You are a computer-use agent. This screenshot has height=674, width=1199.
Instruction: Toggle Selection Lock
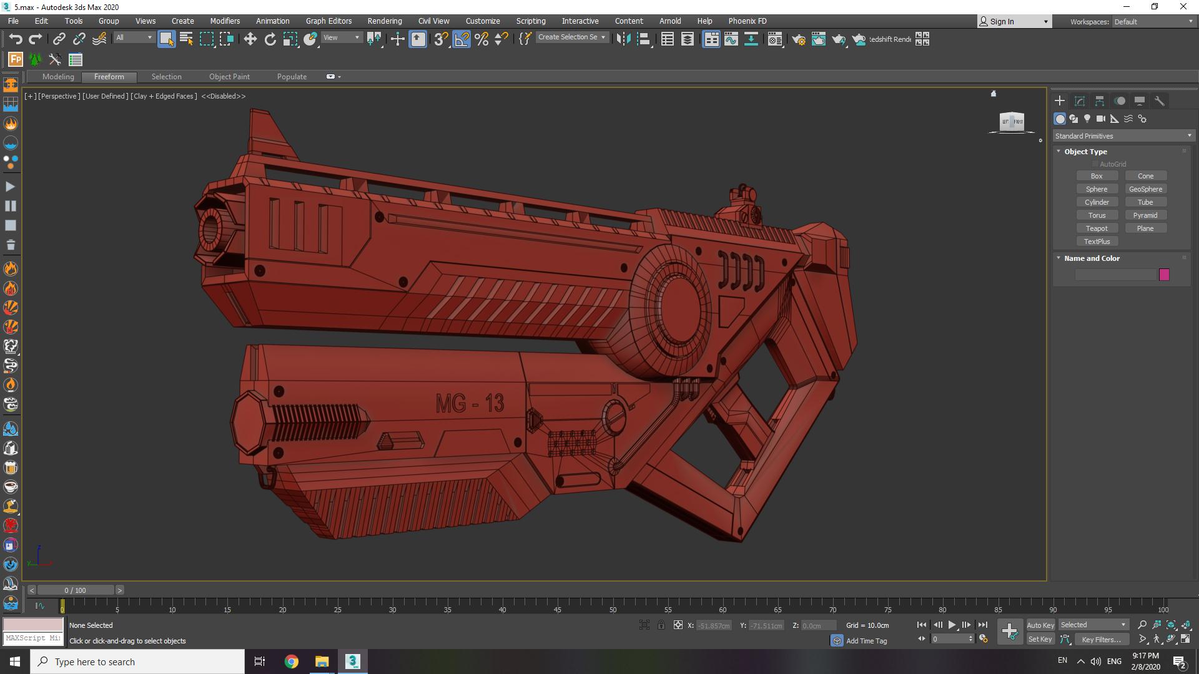(x=661, y=625)
